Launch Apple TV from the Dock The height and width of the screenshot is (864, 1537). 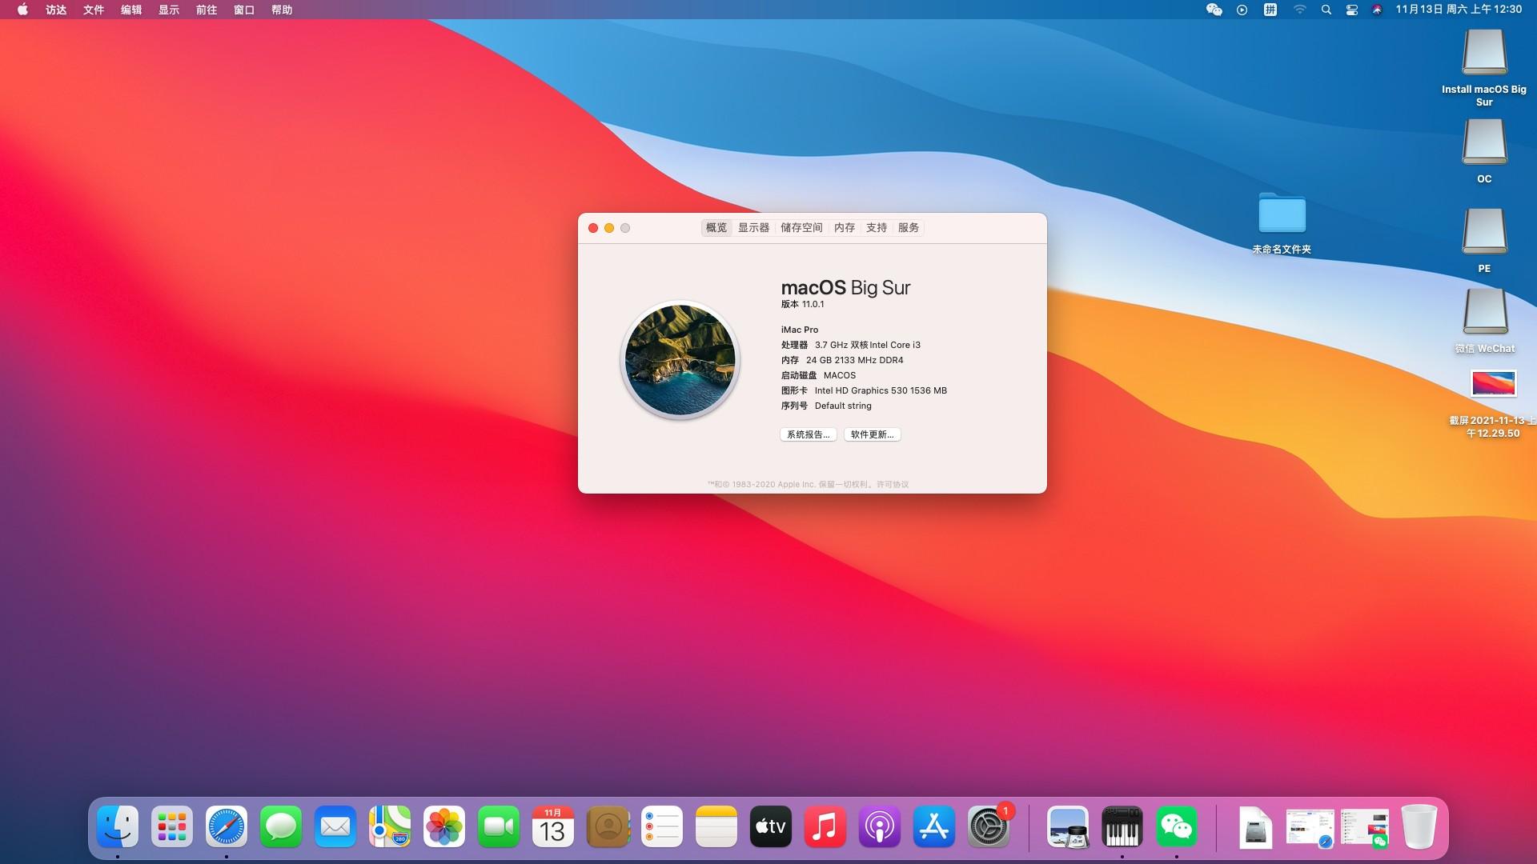pyautogui.click(x=771, y=826)
